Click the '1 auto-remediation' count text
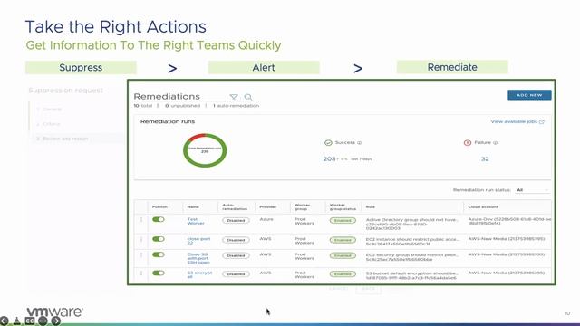Screen dimensions: 580x326 tap(236, 106)
